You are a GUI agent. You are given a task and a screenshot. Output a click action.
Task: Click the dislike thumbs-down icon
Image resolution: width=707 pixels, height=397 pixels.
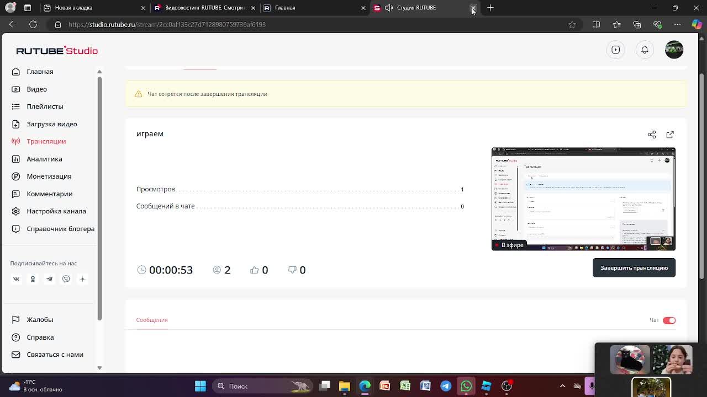coord(292,270)
